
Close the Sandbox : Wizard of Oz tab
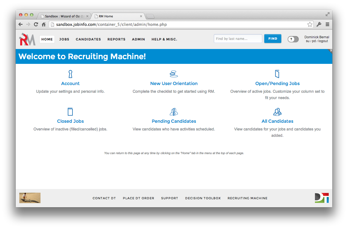87,16
